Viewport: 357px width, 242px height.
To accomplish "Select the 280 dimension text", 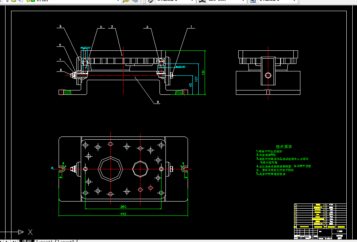I will pos(123,207).
